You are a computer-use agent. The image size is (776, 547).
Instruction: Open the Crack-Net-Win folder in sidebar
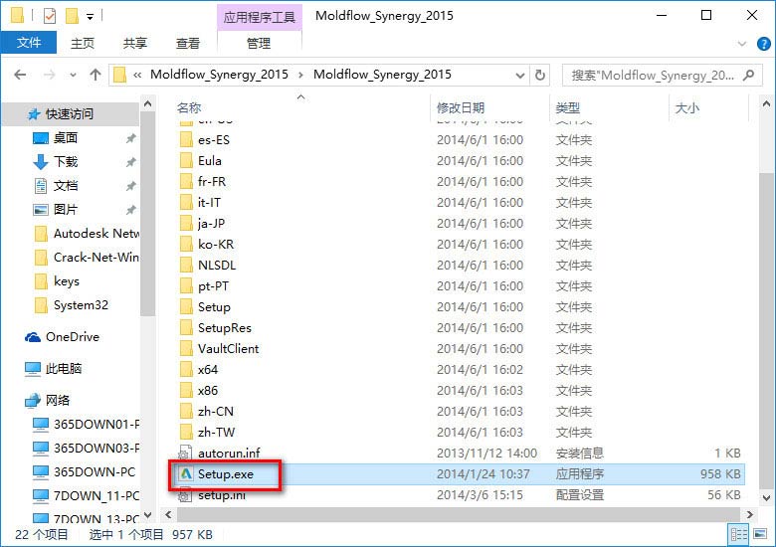pos(97,258)
